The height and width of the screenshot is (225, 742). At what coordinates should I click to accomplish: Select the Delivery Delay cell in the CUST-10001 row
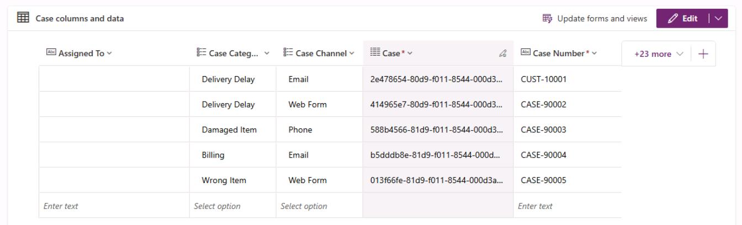click(x=233, y=79)
